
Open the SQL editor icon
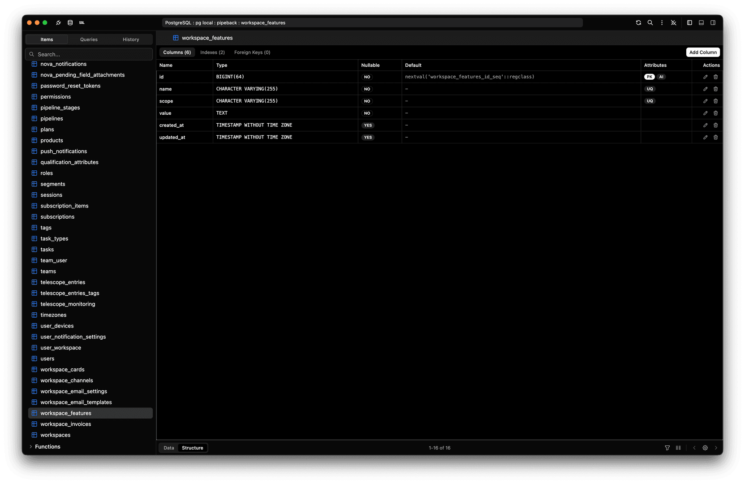[82, 22]
